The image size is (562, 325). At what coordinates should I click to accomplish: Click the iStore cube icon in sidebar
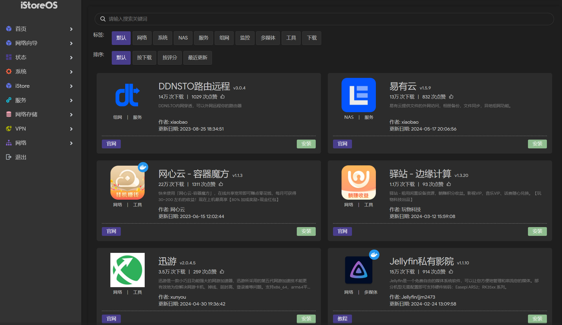9,86
